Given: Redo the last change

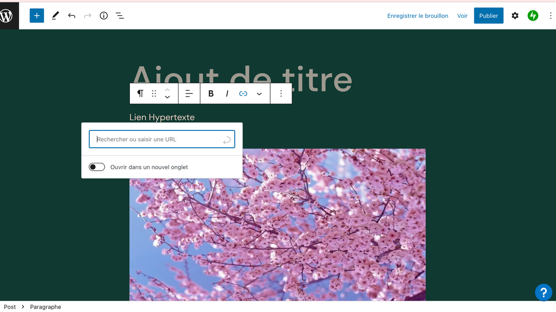Looking at the screenshot, I should pyautogui.click(x=88, y=16).
